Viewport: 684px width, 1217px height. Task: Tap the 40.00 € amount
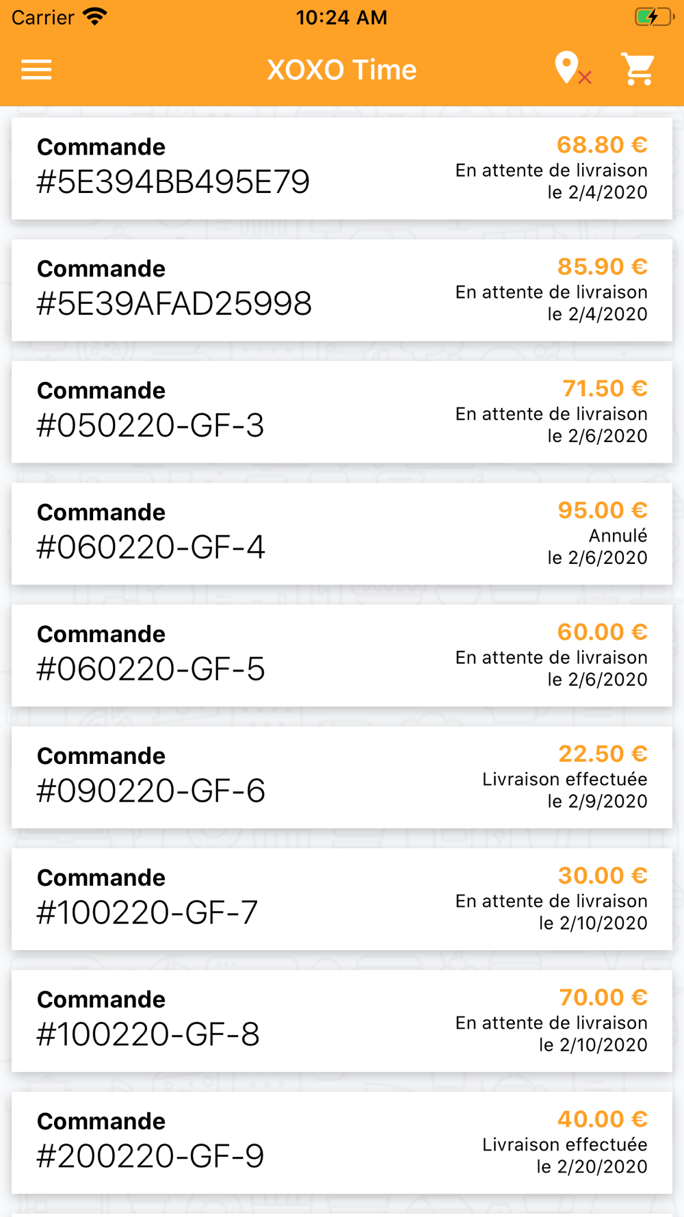tap(602, 1119)
